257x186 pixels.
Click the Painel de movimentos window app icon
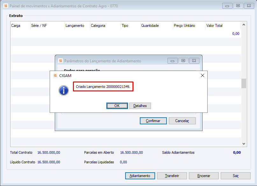pyautogui.click(x=6, y=6)
